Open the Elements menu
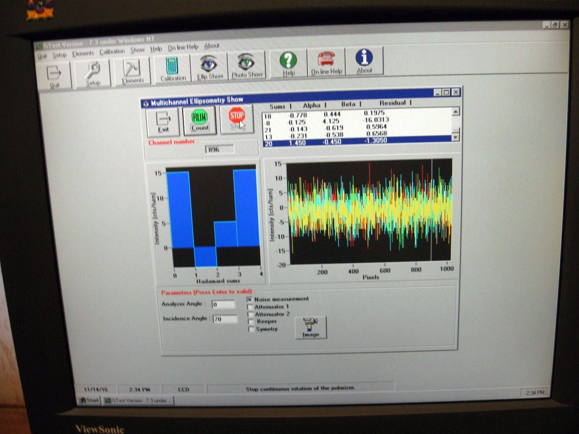 pyautogui.click(x=83, y=54)
